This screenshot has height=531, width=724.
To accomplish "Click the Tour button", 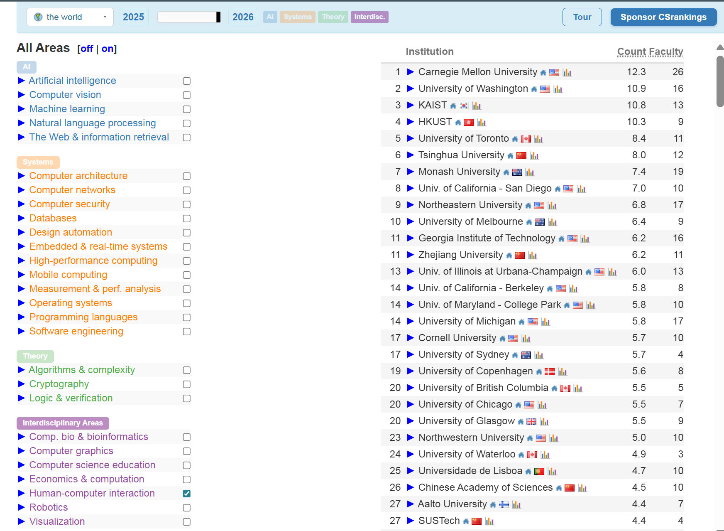I will 582,17.
